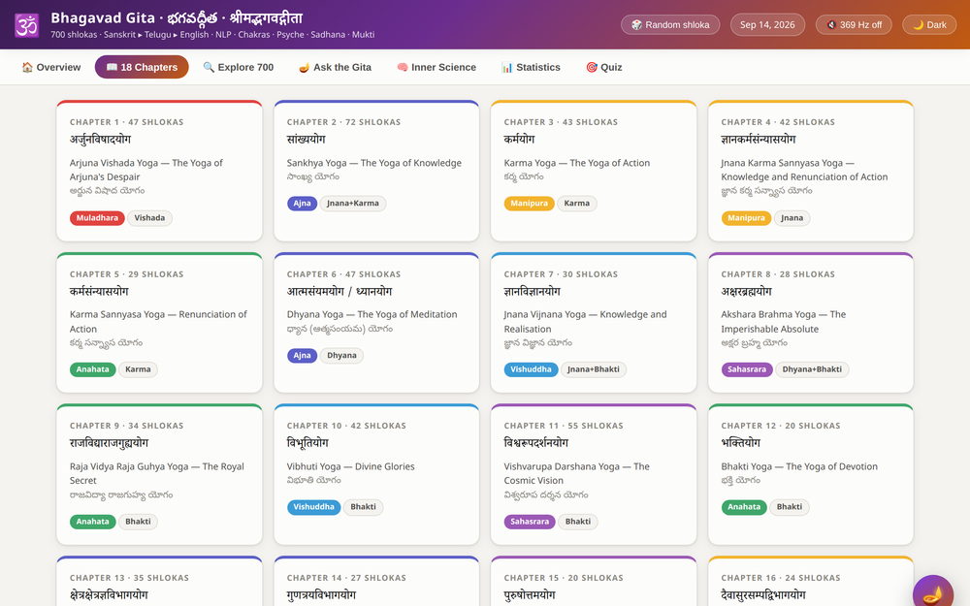Click the Sahasrara tag on Chapter 8
The height and width of the screenshot is (606, 970).
click(x=747, y=369)
